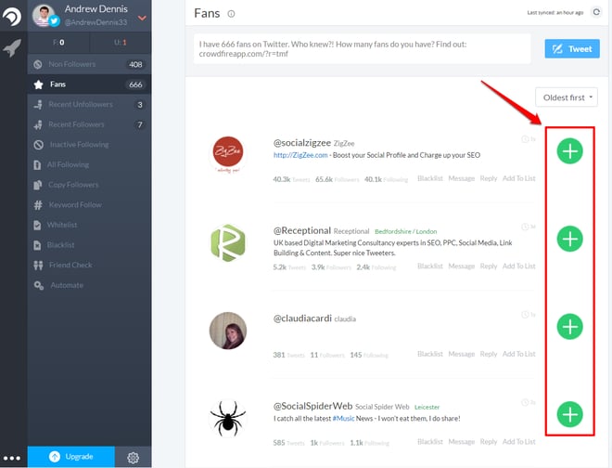Screen dimensions: 612x468
Task: Follow @SocialSpiderWeb with green plus button
Action: pyautogui.click(x=569, y=414)
